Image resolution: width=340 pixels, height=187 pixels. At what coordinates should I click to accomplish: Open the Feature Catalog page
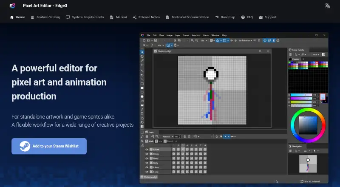click(x=45, y=17)
